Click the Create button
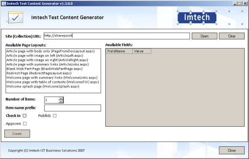The height and width of the screenshot is (159, 249). point(17,134)
